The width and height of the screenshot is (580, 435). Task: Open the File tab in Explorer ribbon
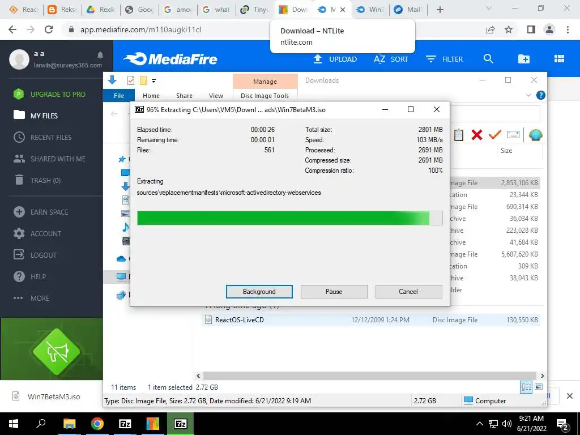click(119, 95)
